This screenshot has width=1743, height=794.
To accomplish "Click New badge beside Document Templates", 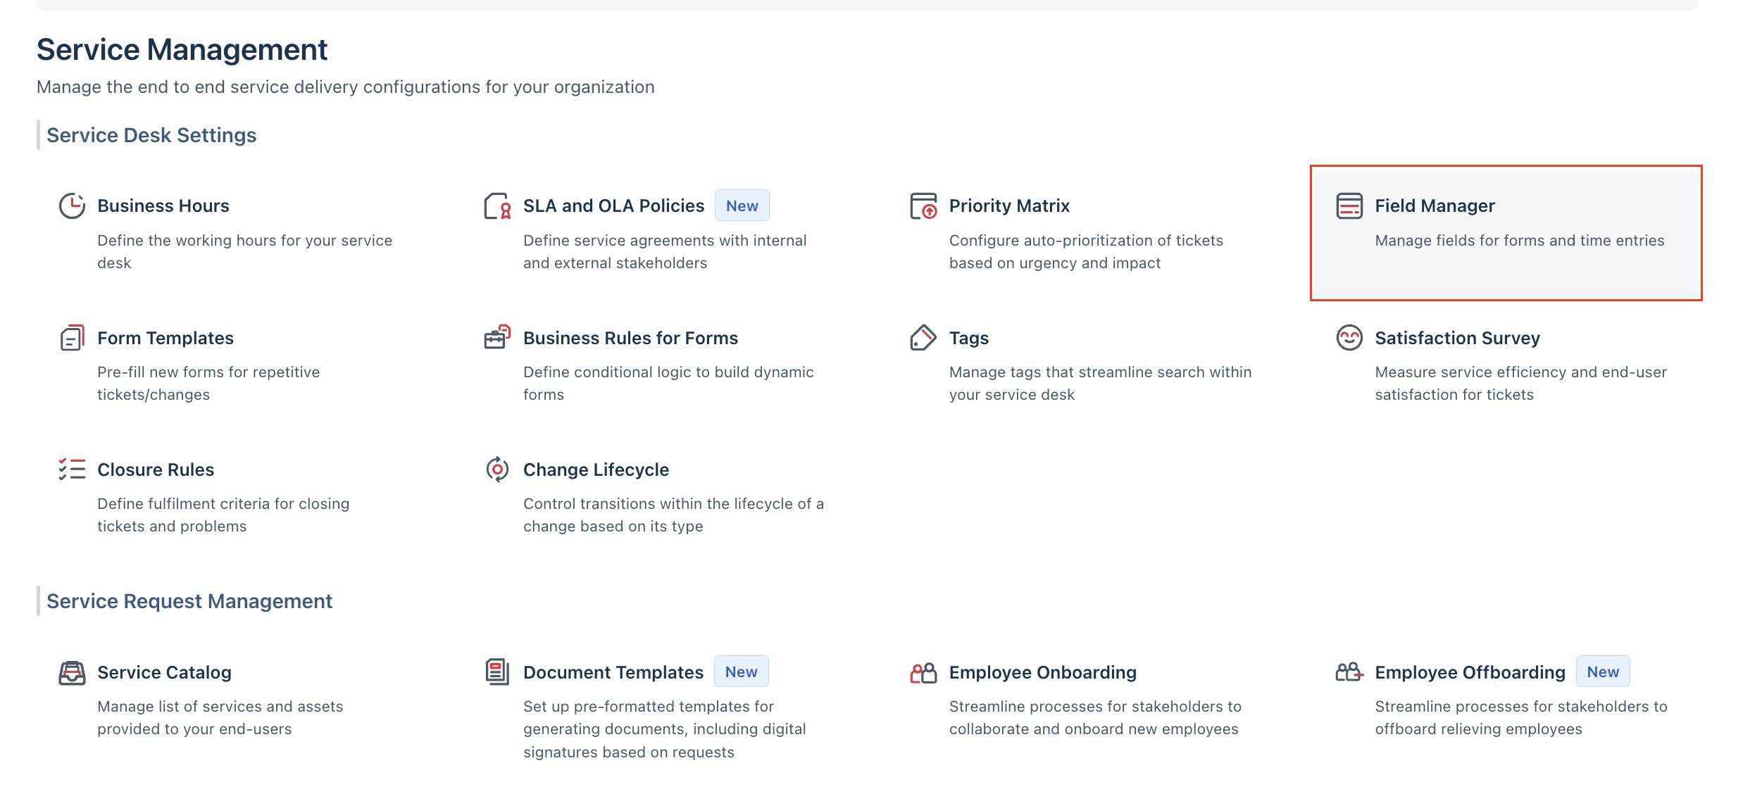I will [742, 672].
